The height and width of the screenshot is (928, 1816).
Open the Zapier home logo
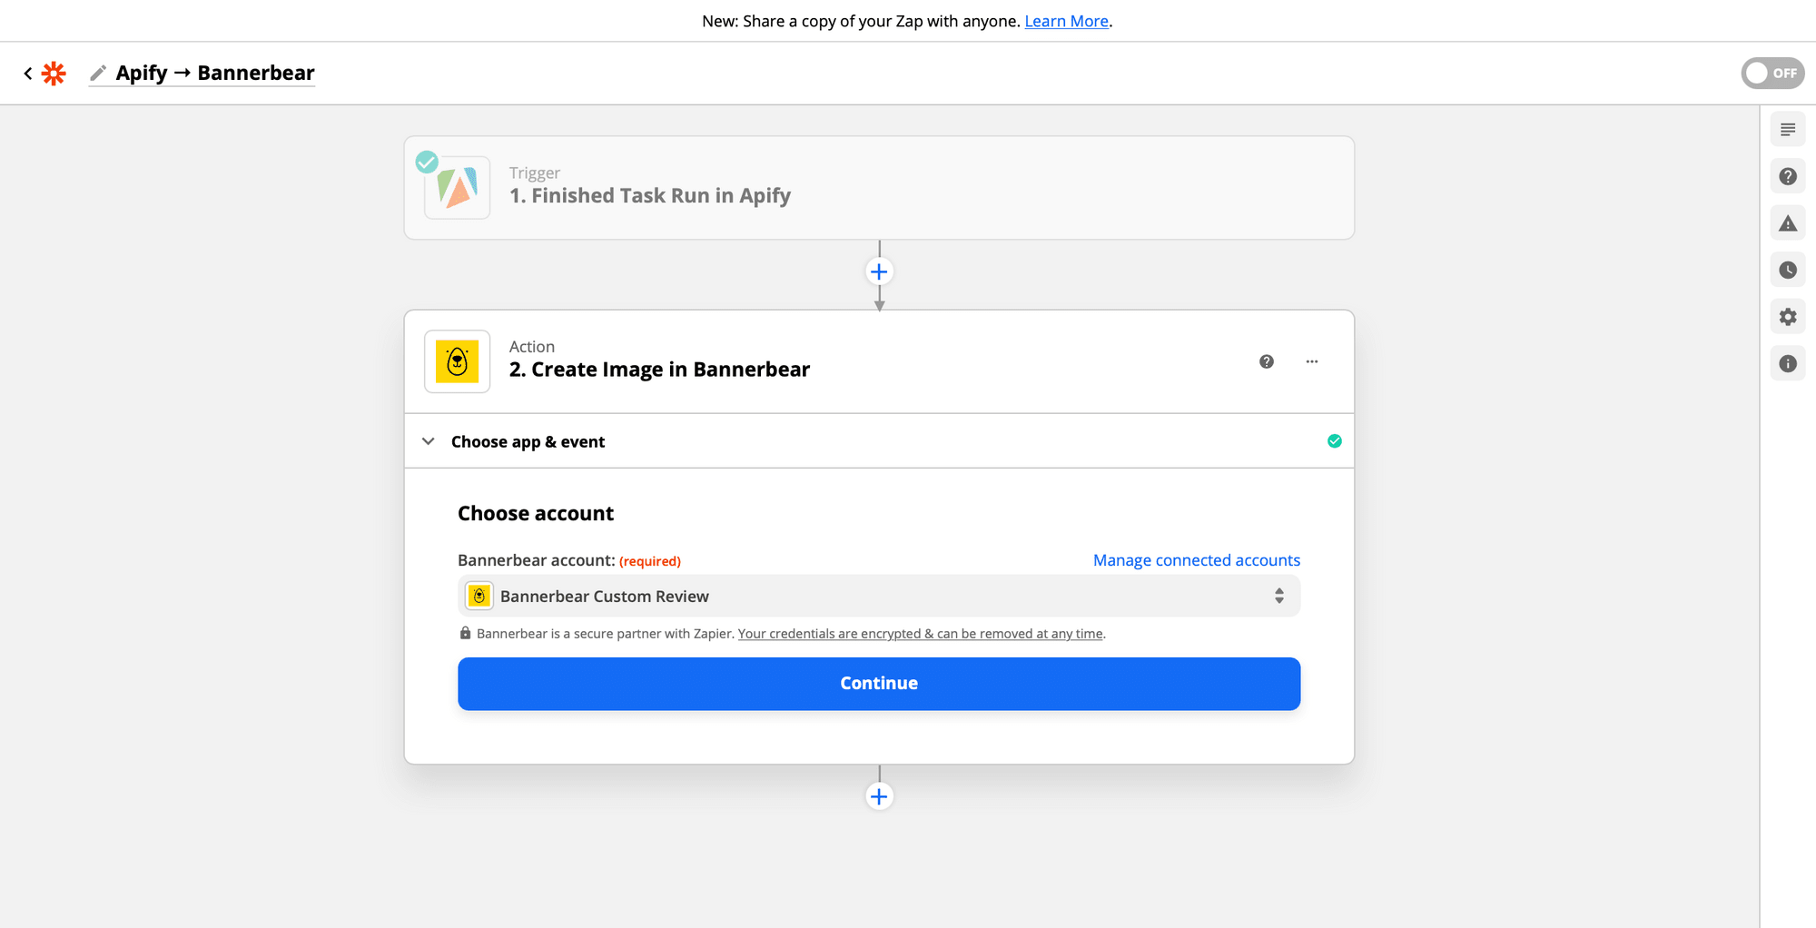pyautogui.click(x=54, y=73)
